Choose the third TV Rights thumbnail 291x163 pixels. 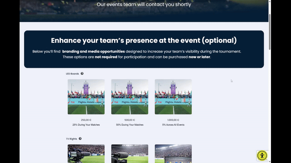tap(173, 154)
